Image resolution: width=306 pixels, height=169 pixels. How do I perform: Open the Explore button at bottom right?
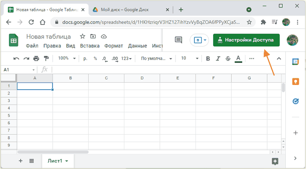(275, 161)
